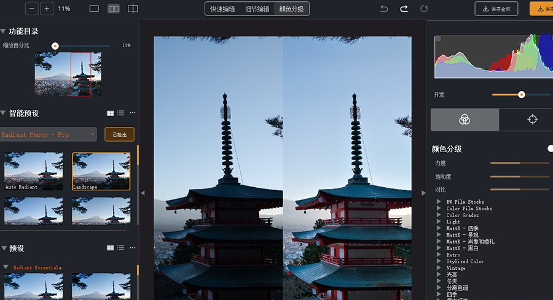The height and width of the screenshot is (300, 553).
Task: Expand the Retro preset group
Action: [439, 255]
